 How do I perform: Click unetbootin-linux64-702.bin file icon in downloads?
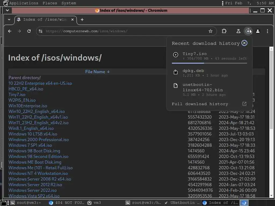pyautogui.click(x=176, y=86)
